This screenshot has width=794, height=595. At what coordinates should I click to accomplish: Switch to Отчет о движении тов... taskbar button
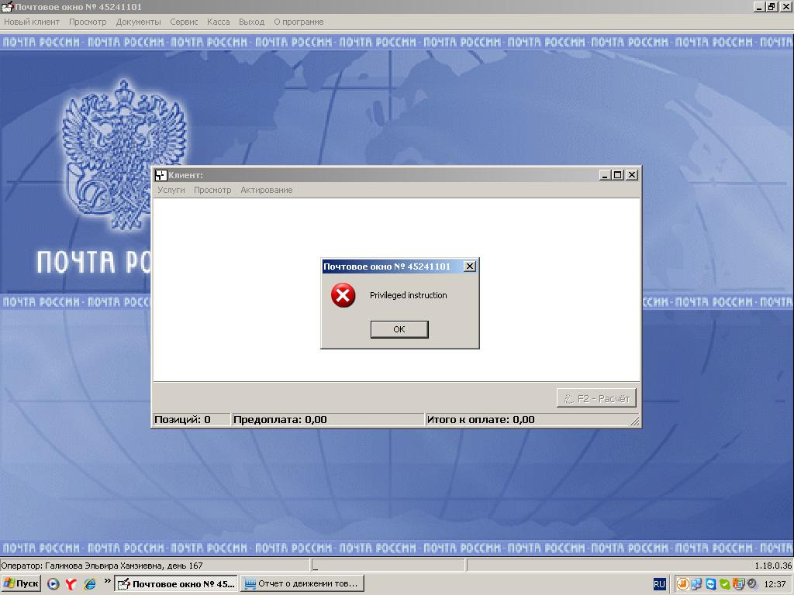[302, 584]
